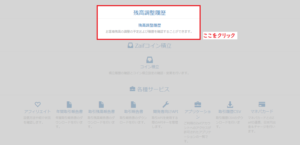The height and width of the screenshot is (145, 300).
Task: Click the 各種サービス heading text
Action: coord(153,89)
